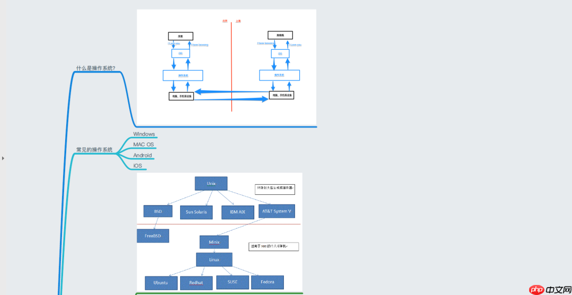Click the Fedora box
The height and width of the screenshot is (295, 572).
(267, 282)
